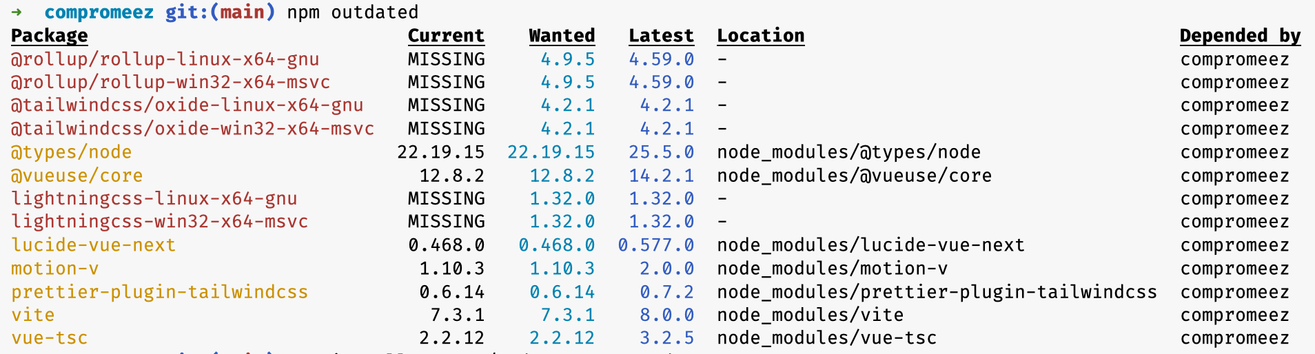The image size is (1315, 354).
Task: Click MISSING in the lightningcss-win32-x64-msvc row
Action: tap(446, 222)
